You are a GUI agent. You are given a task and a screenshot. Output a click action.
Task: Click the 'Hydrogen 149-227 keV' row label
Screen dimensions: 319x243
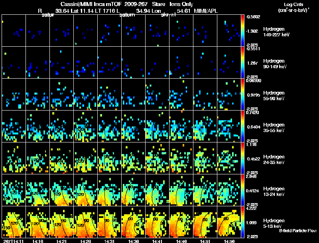276,32
